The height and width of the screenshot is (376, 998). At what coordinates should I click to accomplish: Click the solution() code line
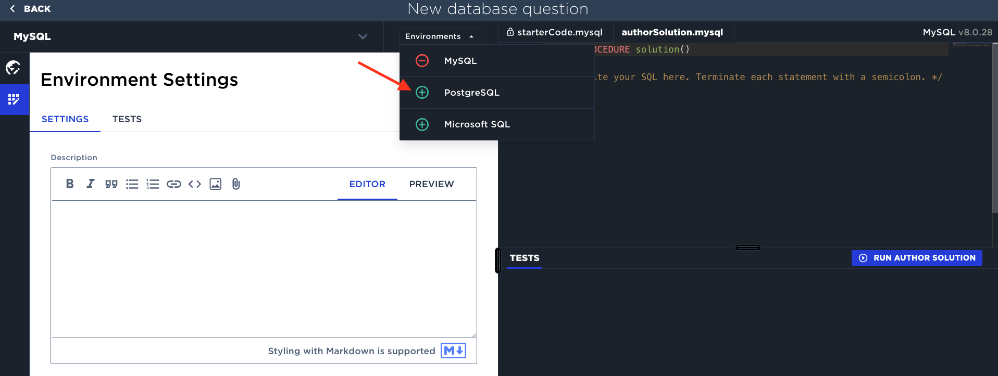pos(642,49)
